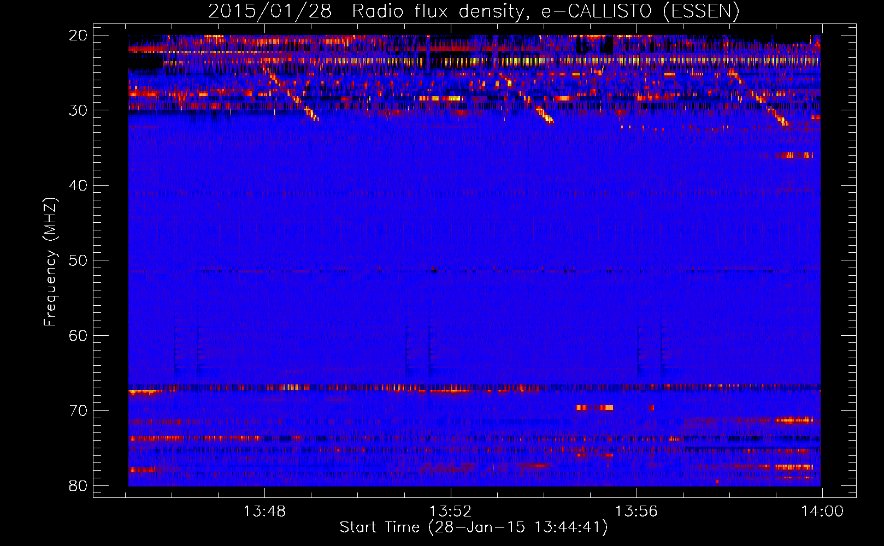Click the 'Start Time (28-Jan-15 13:44:41)' axis label

474,527
